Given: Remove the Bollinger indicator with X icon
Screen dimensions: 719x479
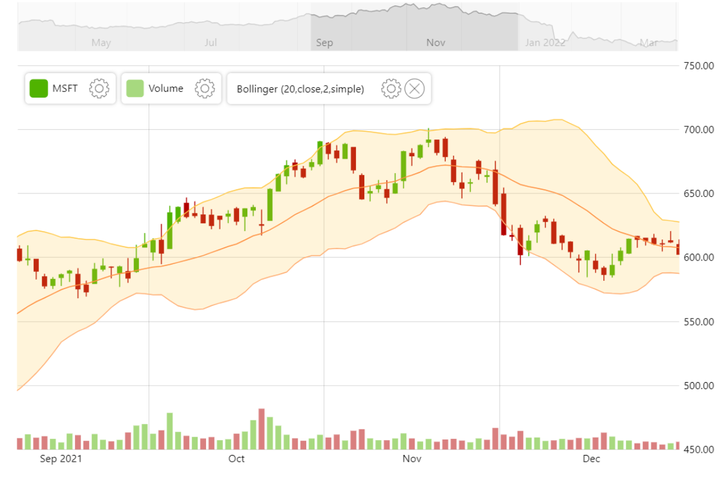Looking at the screenshot, I should (415, 89).
